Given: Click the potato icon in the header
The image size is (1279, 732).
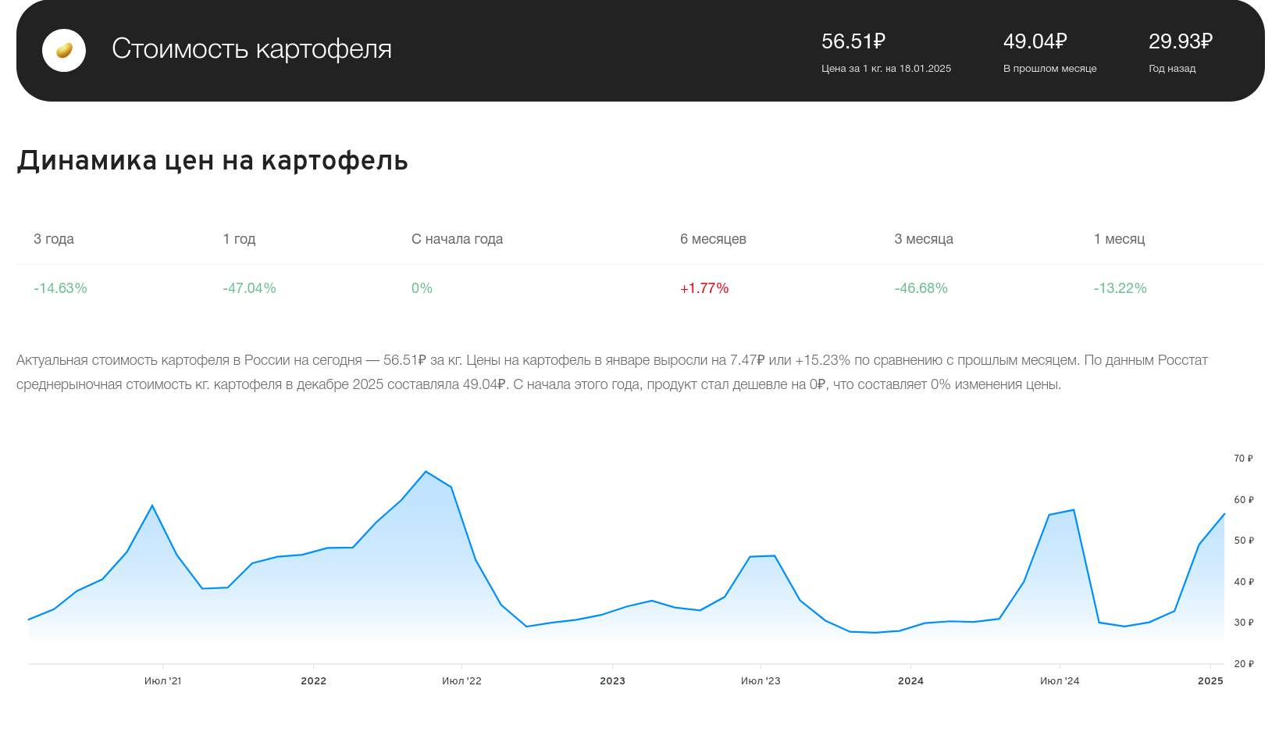Looking at the screenshot, I should [64, 51].
